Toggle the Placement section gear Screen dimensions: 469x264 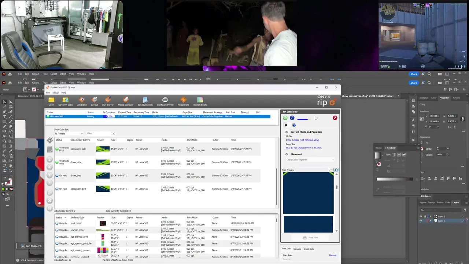[287, 154]
